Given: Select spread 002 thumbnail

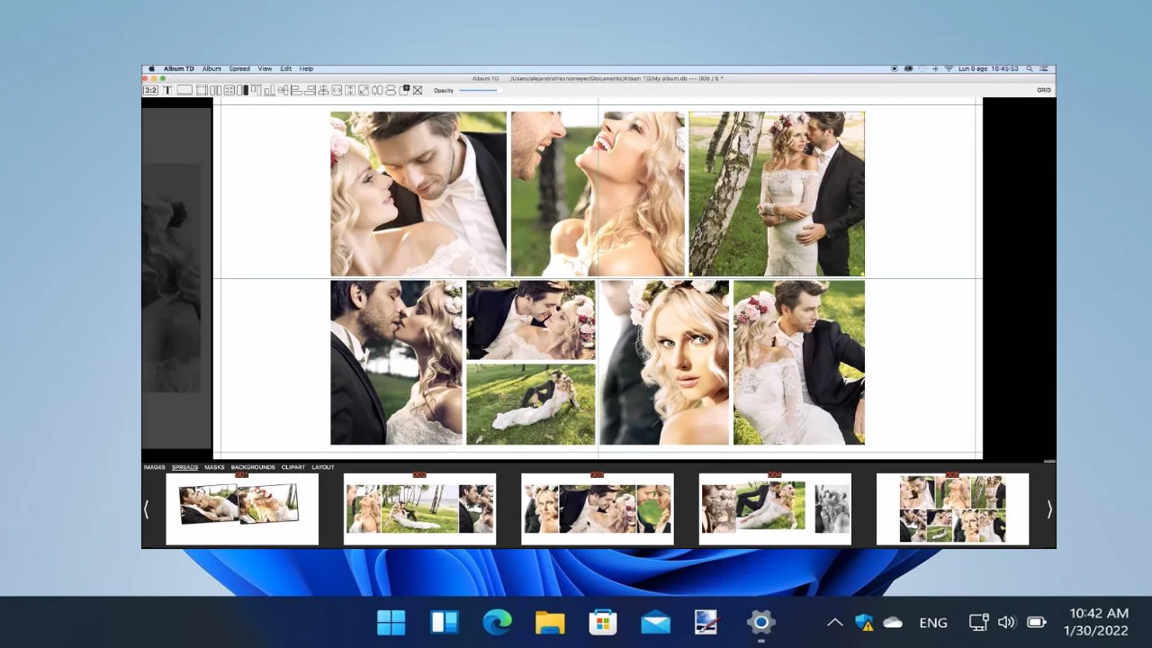Looking at the screenshot, I should [x=419, y=508].
